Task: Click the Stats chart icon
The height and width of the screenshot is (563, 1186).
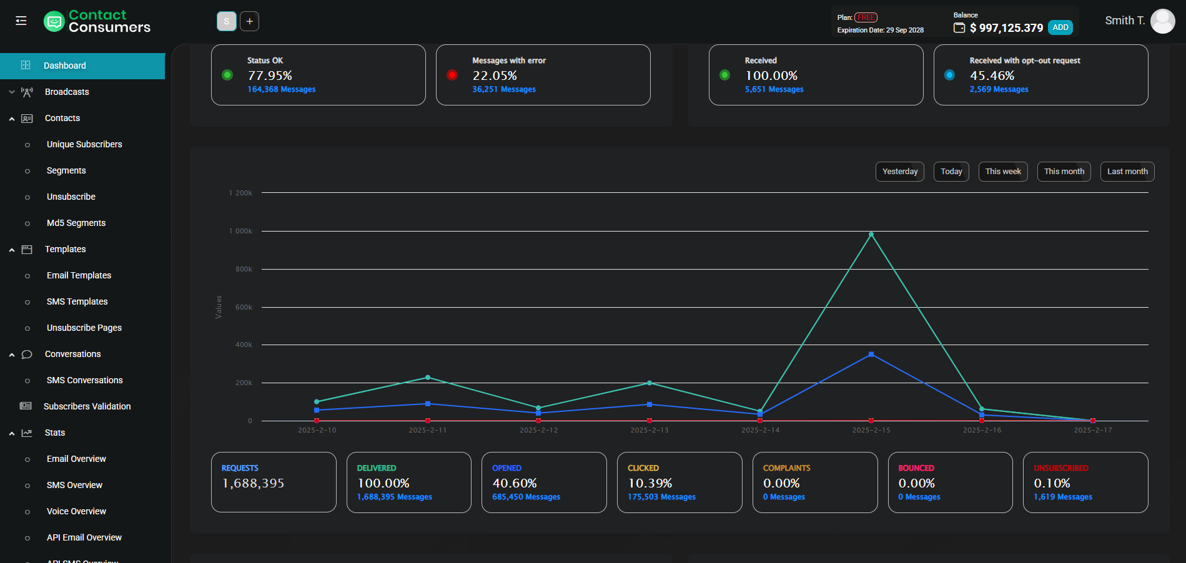Action: click(x=27, y=433)
